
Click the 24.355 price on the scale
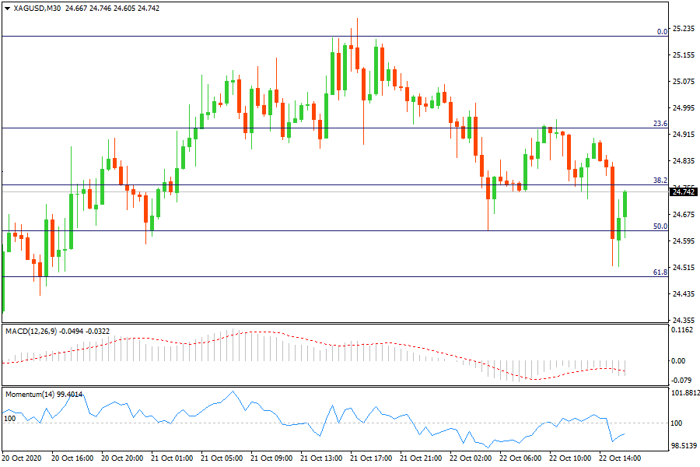point(683,321)
